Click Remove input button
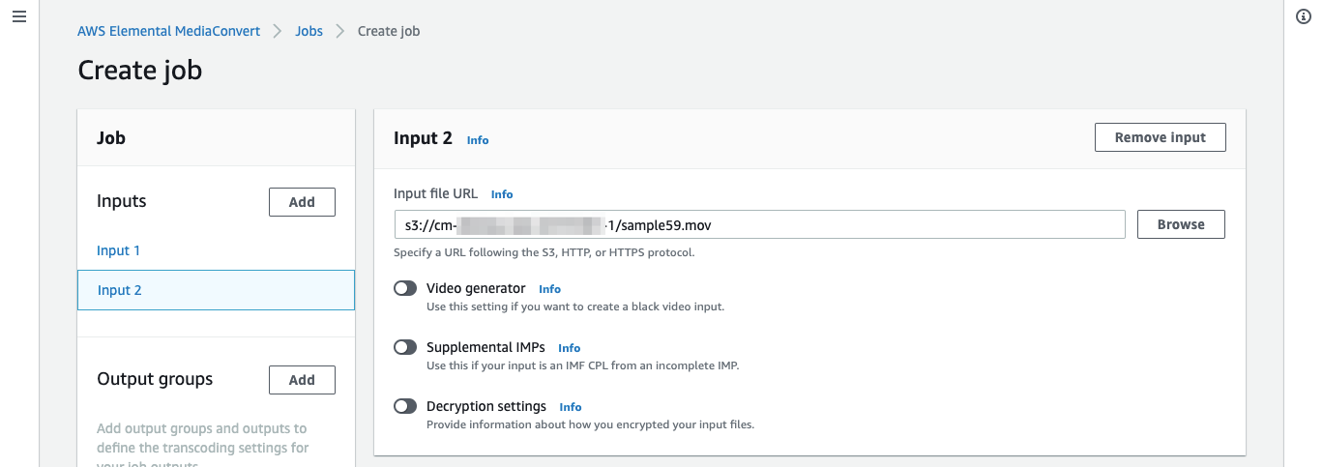Image resolution: width=1323 pixels, height=467 pixels. coord(1160,137)
